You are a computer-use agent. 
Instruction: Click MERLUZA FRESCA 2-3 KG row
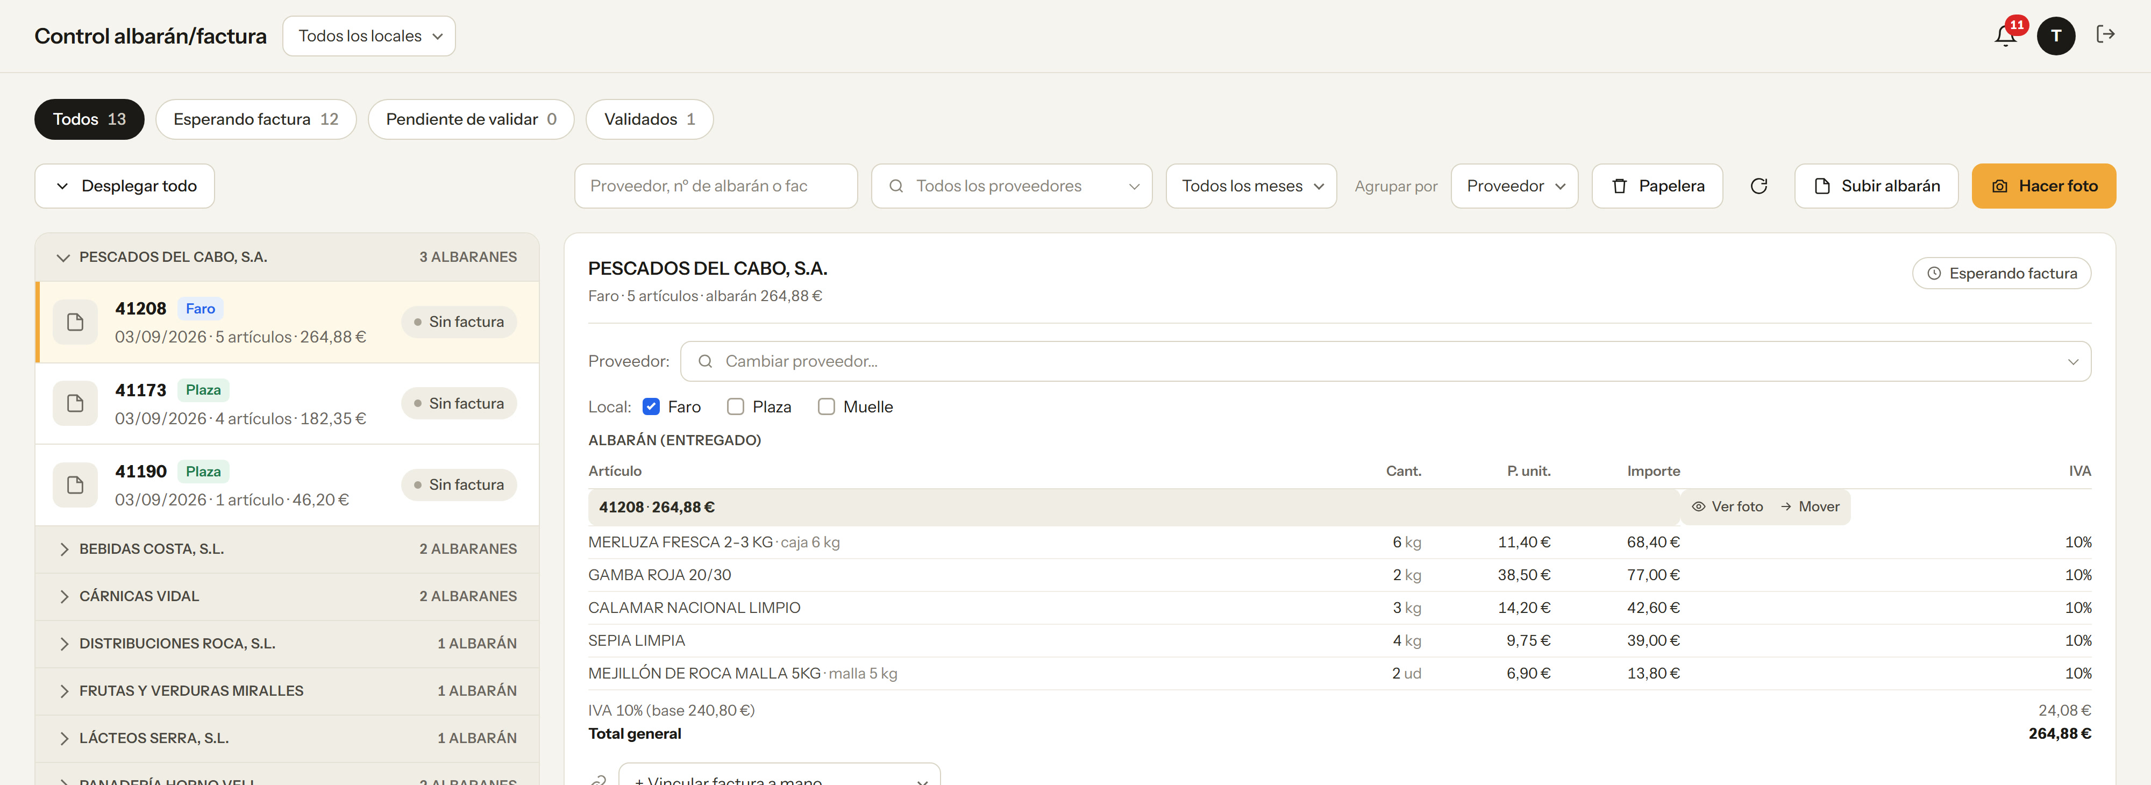(x=1340, y=543)
